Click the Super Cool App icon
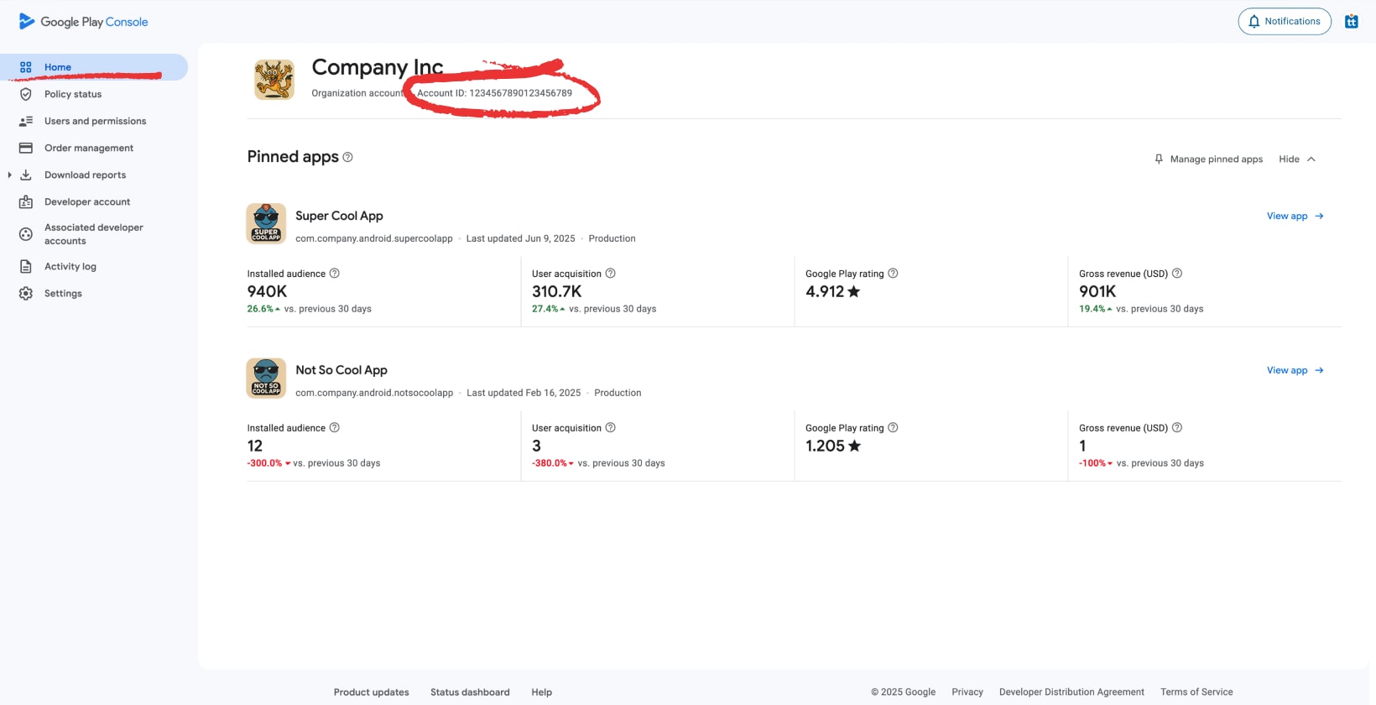This screenshot has width=1376, height=705. [x=266, y=223]
